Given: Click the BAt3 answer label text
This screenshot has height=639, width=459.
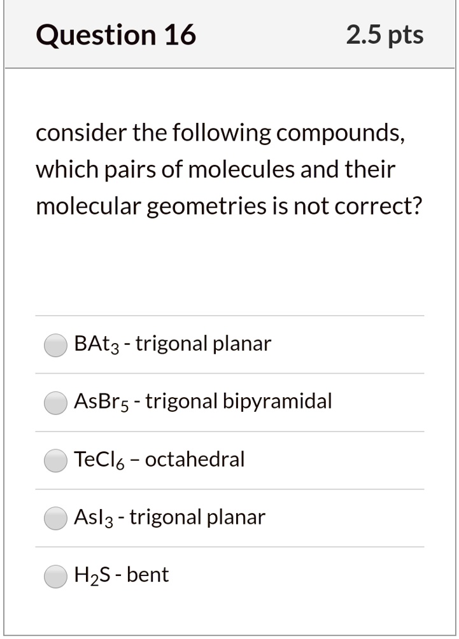Looking at the screenshot, I should (x=172, y=344).
